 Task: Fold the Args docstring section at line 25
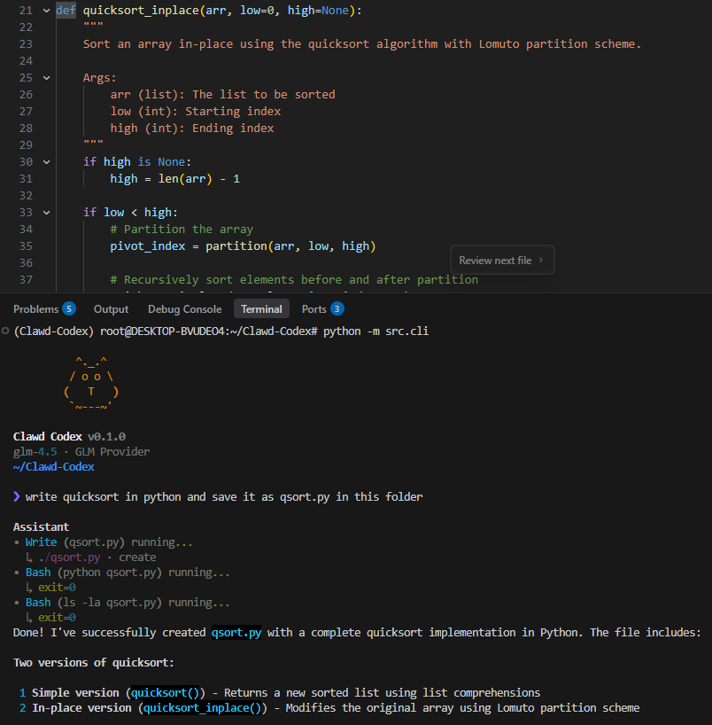pyautogui.click(x=46, y=77)
